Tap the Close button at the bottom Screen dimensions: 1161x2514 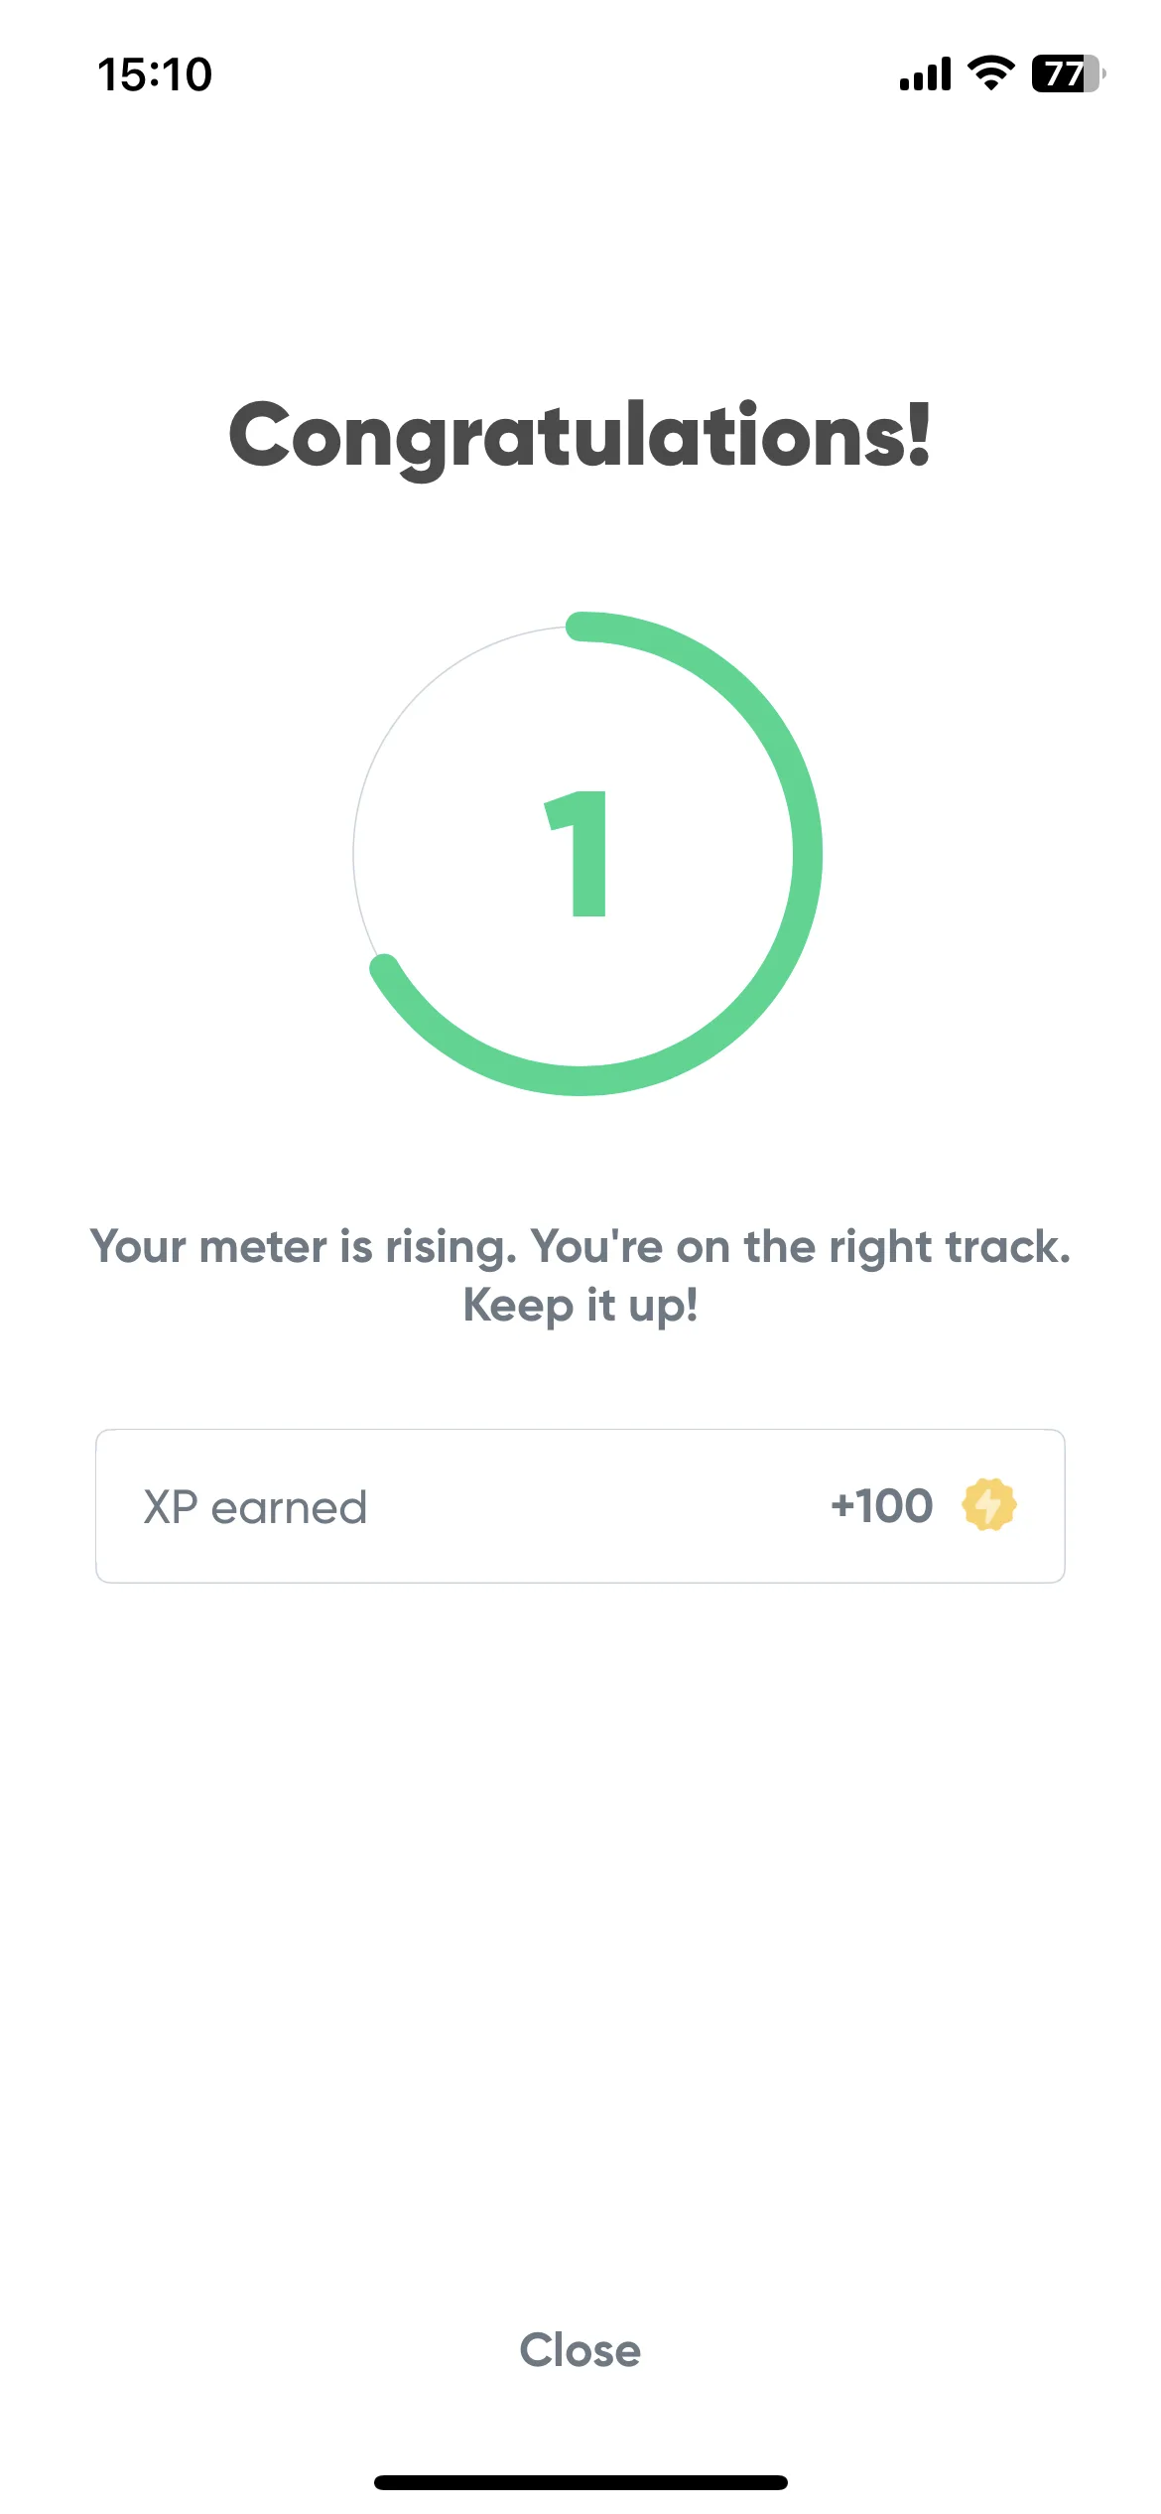[x=580, y=2350]
